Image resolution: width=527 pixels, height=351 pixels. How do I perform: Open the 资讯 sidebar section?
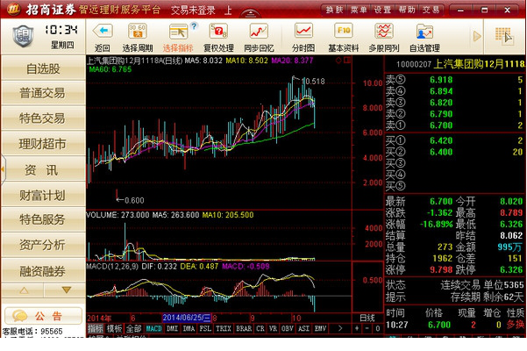click(43, 169)
